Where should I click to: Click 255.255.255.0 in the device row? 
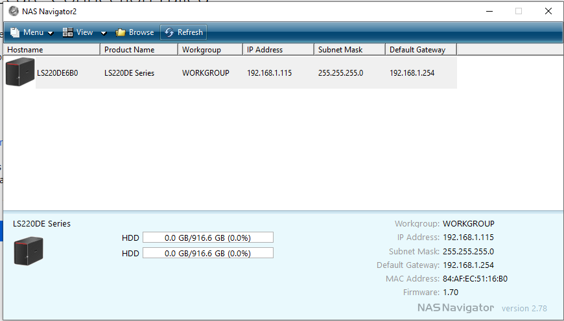[340, 73]
